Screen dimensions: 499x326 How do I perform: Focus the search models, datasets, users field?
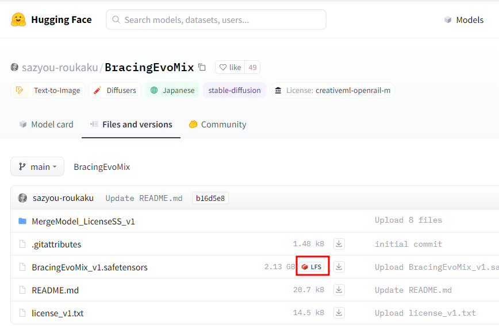[x=216, y=20]
